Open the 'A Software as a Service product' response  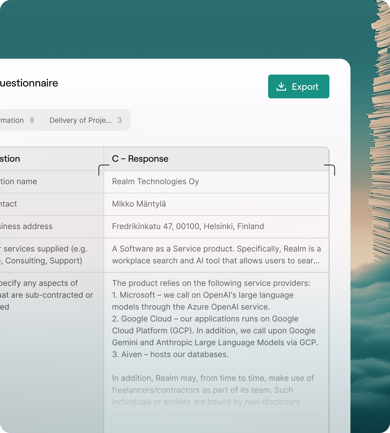click(x=216, y=255)
